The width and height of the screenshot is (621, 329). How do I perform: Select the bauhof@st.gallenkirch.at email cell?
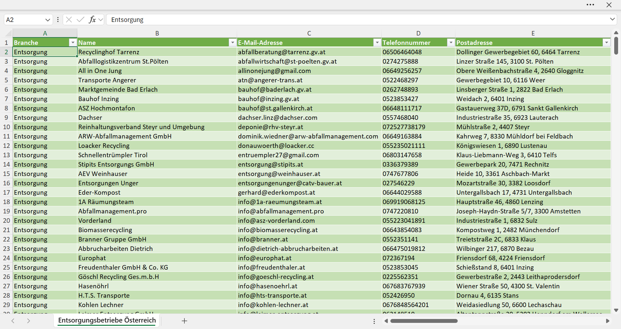click(309, 108)
